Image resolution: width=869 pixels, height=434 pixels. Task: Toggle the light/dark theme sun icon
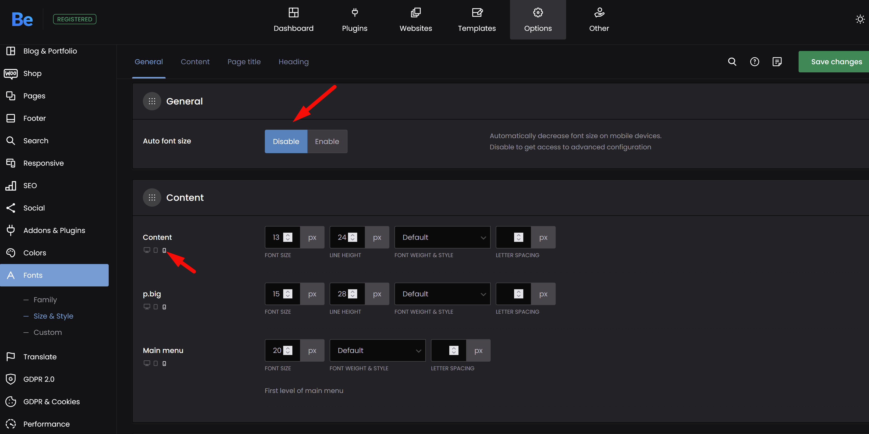tap(860, 19)
